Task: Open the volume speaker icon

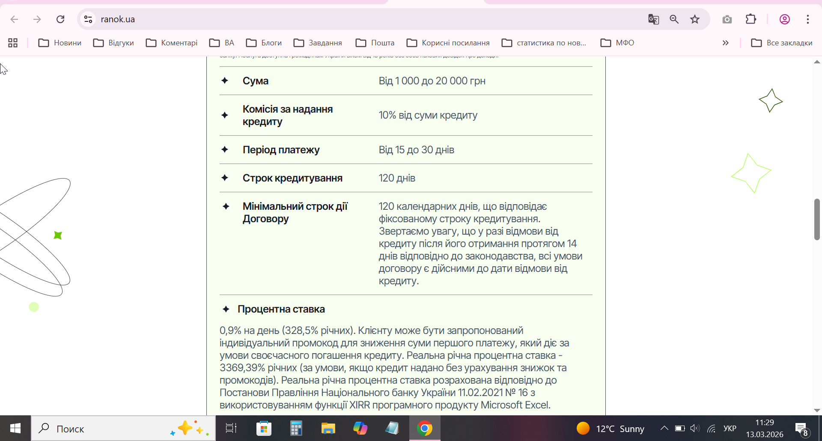Action: click(x=695, y=428)
